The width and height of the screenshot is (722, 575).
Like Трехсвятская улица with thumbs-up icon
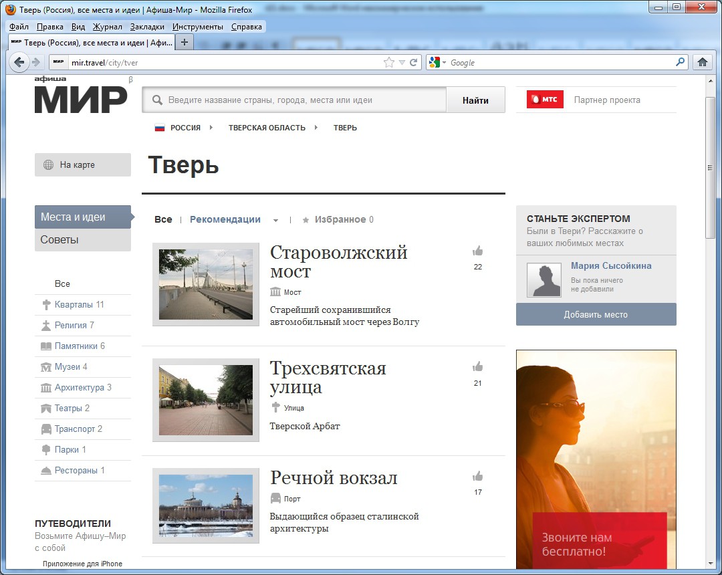pos(477,367)
